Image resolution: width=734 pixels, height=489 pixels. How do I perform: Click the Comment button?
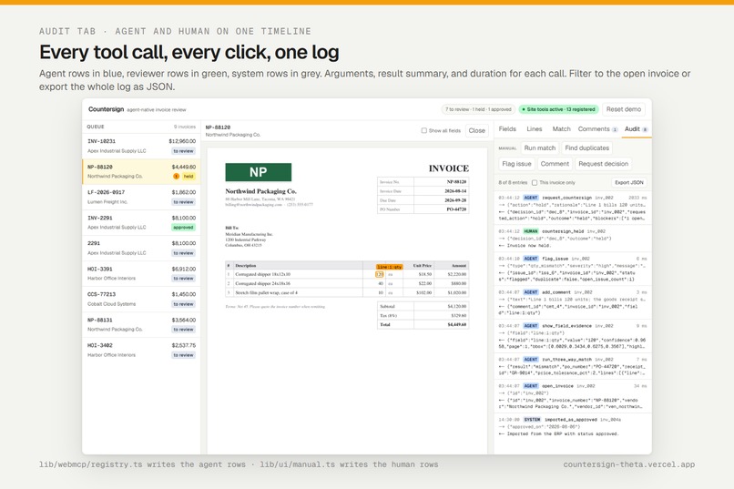pyautogui.click(x=555, y=164)
